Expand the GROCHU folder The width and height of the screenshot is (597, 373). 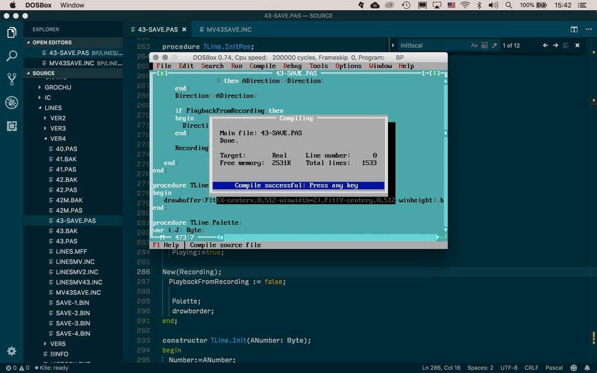pyautogui.click(x=73, y=87)
